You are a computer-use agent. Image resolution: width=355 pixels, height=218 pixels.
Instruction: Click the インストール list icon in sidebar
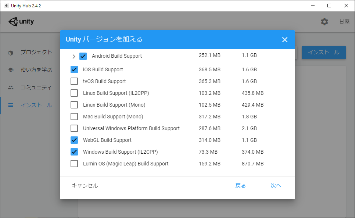[x=11, y=105]
